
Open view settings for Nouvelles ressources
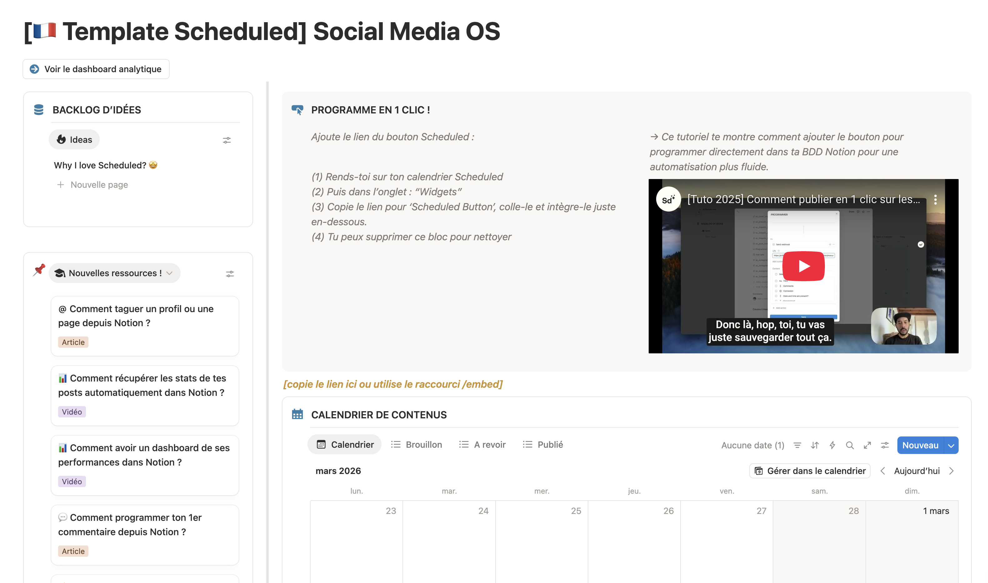pyautogui.click(x=229, y=273)
